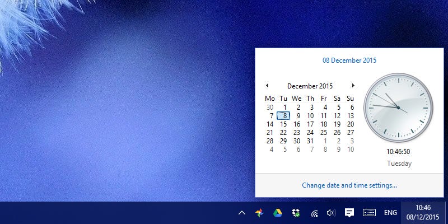
Task: Open Wi-Fi network flyout
Action: 314,213
